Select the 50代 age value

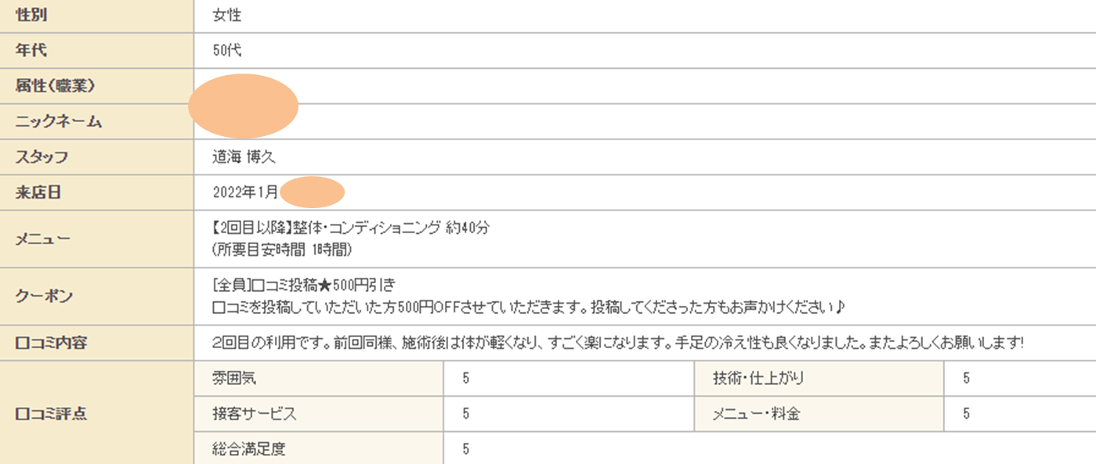(x=227, y=51)
